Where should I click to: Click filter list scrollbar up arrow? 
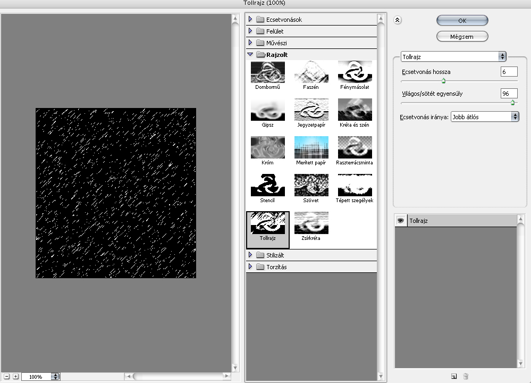381,18
